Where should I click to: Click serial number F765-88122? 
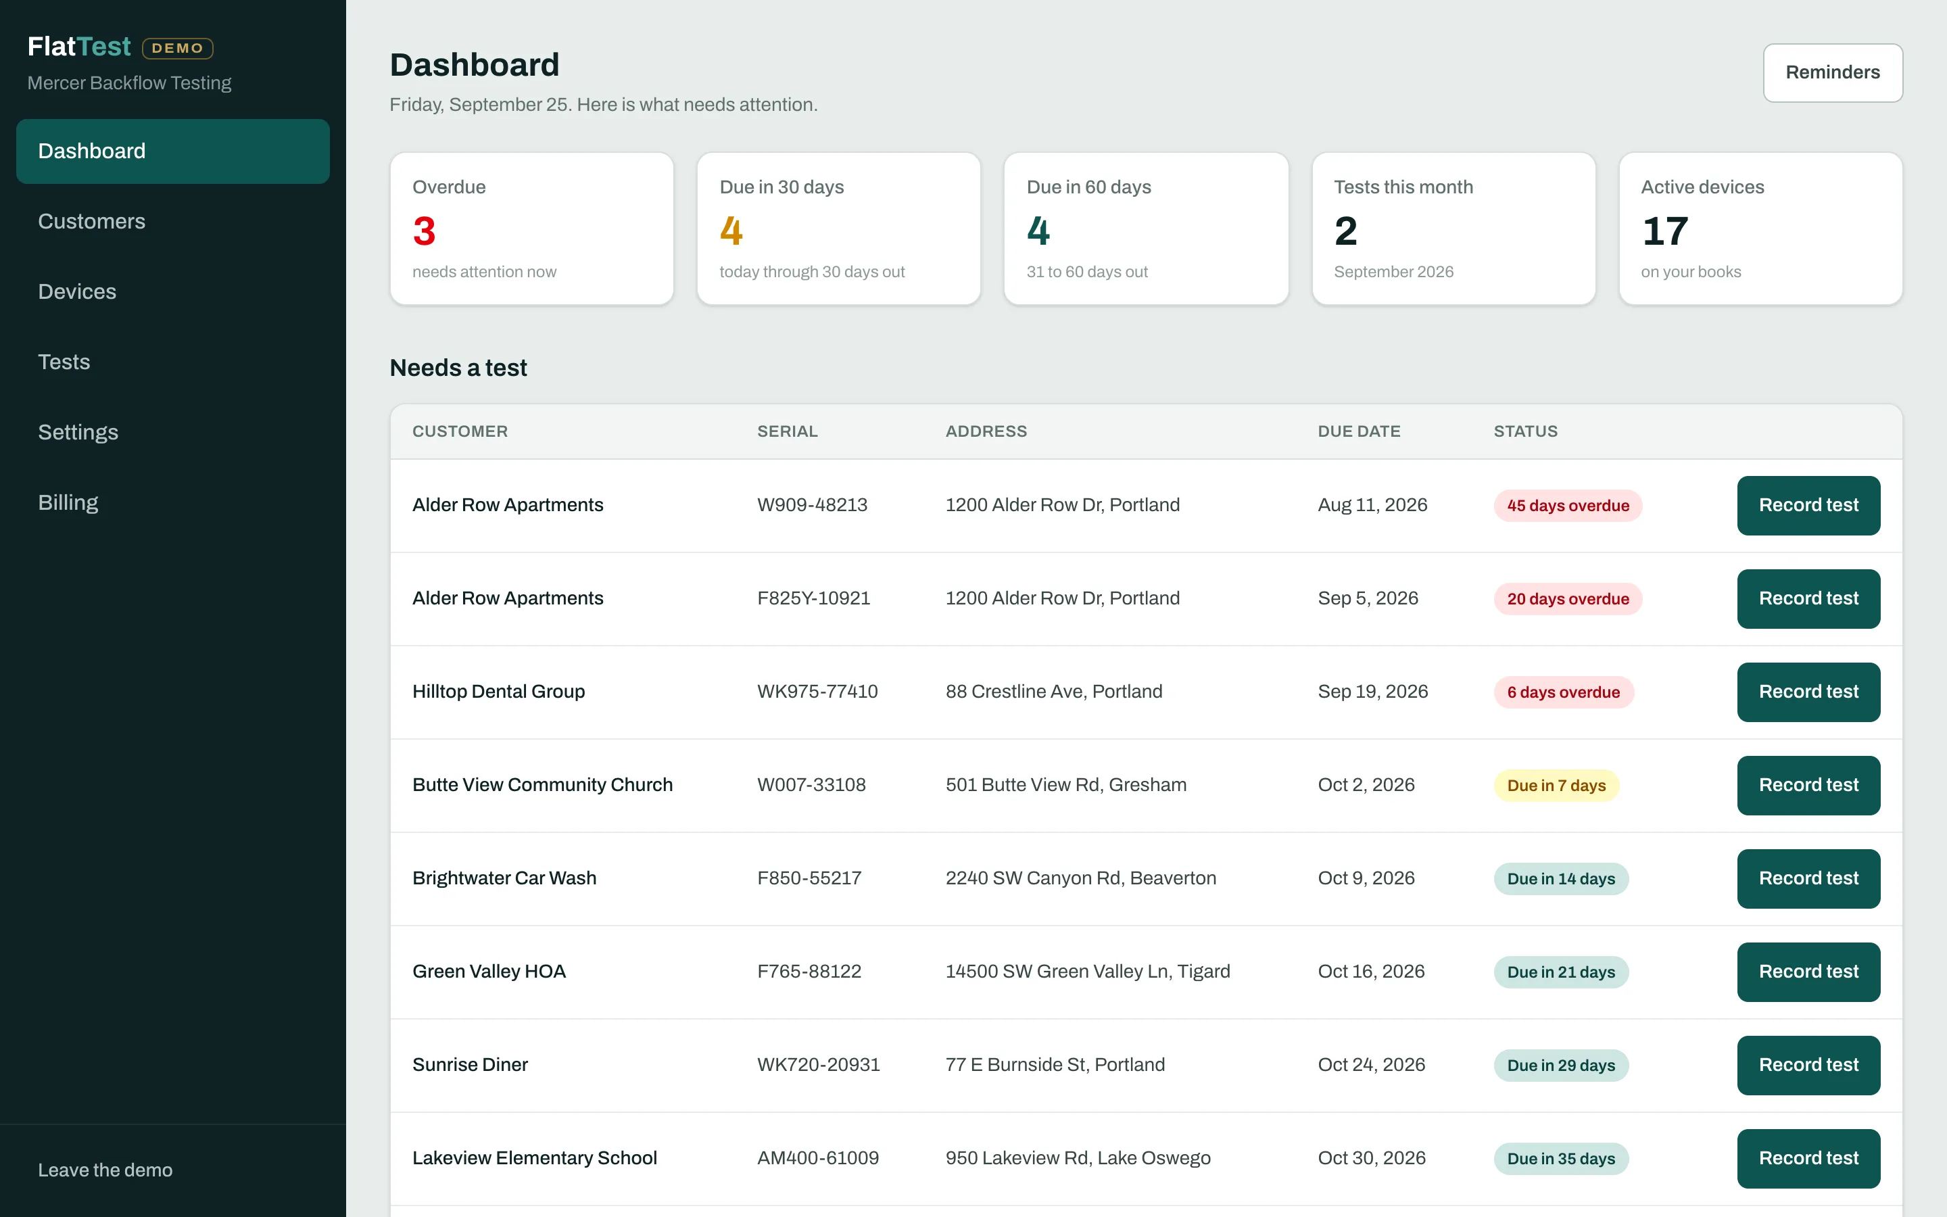(x=809, y=972)
